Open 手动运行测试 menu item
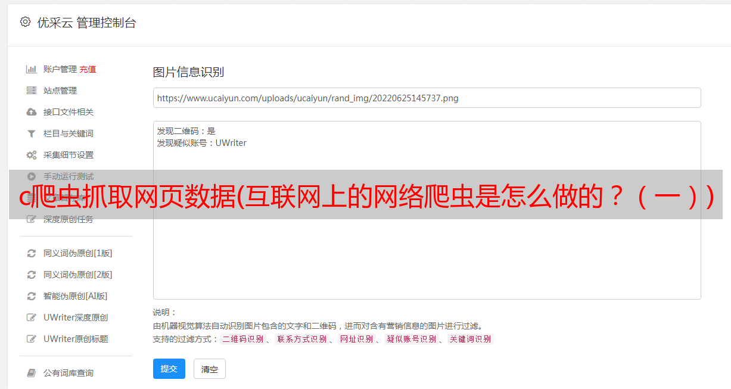Image resolution: width=731 pixels, height=389 pixels. [69, 176]
